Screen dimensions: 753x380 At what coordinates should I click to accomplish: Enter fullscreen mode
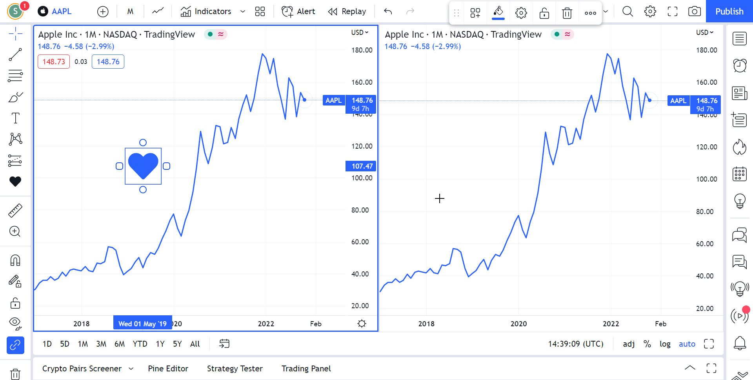click(x=673, y=11)
